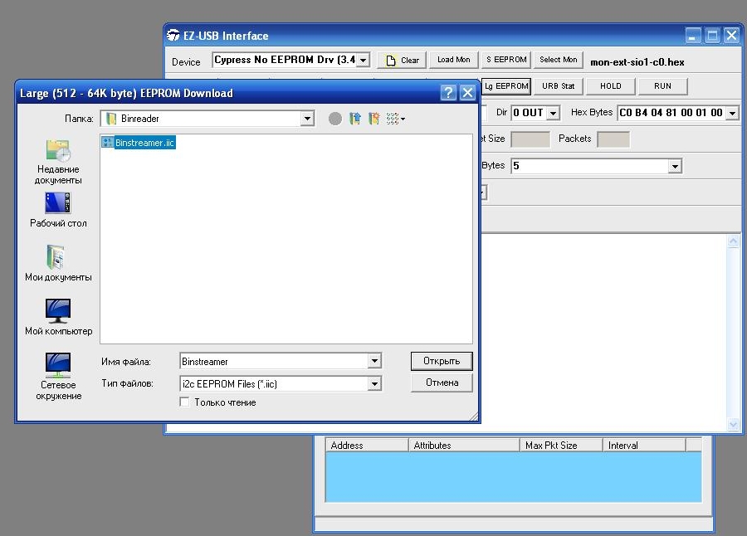Select the Binstreamer.iic file icon

108,143
